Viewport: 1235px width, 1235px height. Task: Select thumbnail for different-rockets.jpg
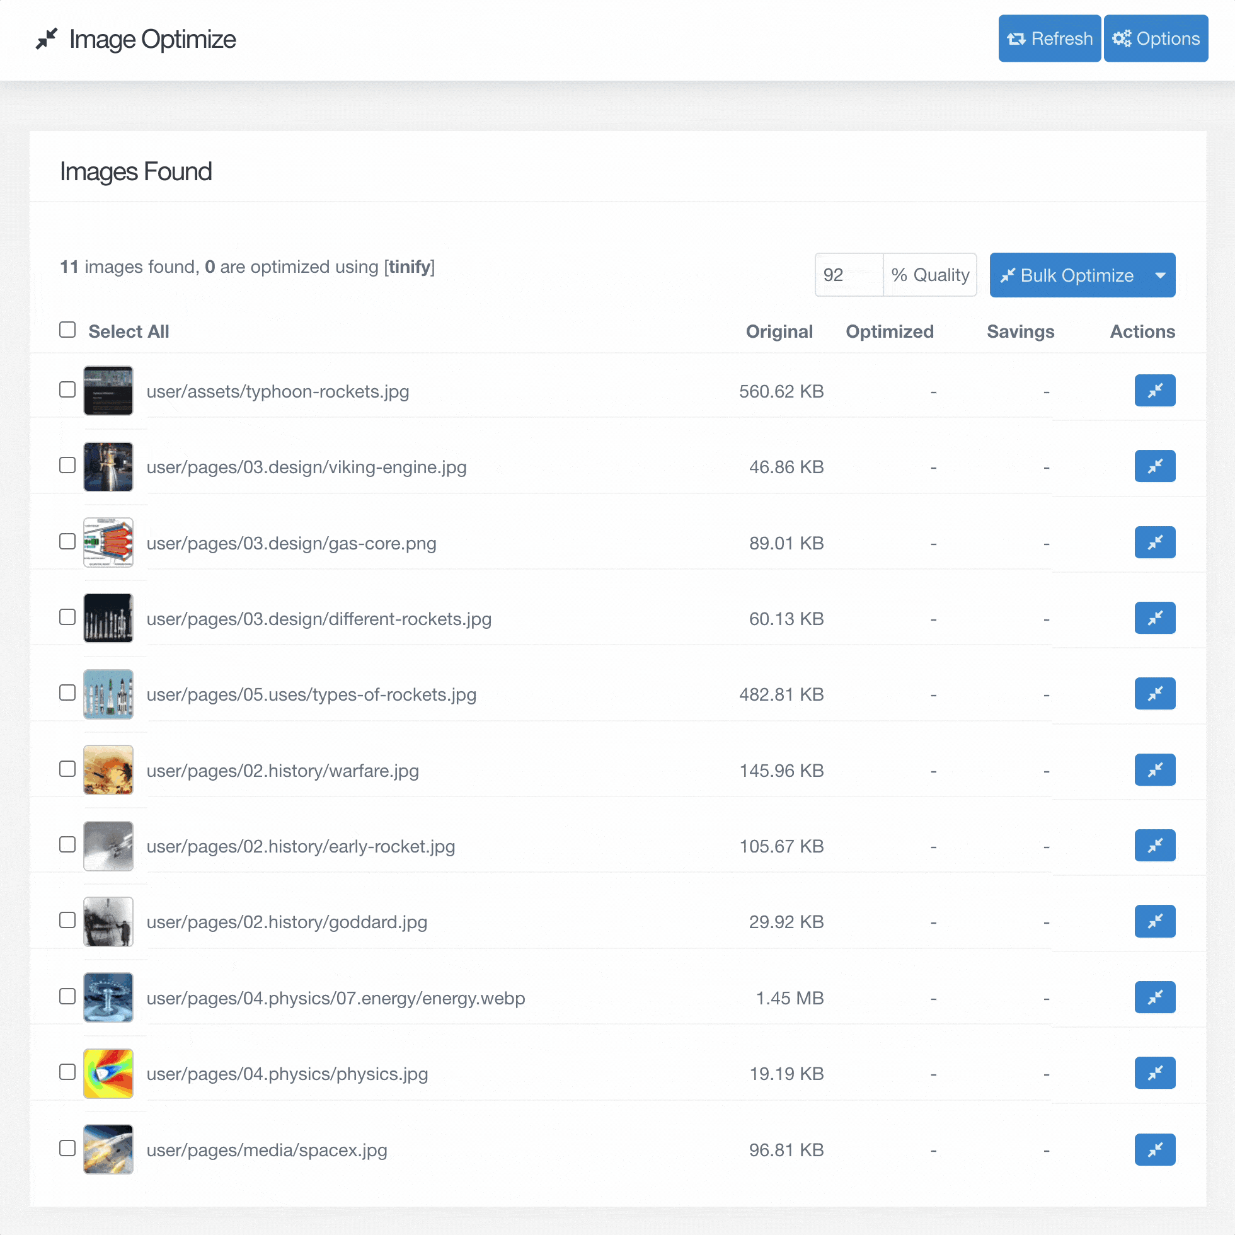click(108, 619)
